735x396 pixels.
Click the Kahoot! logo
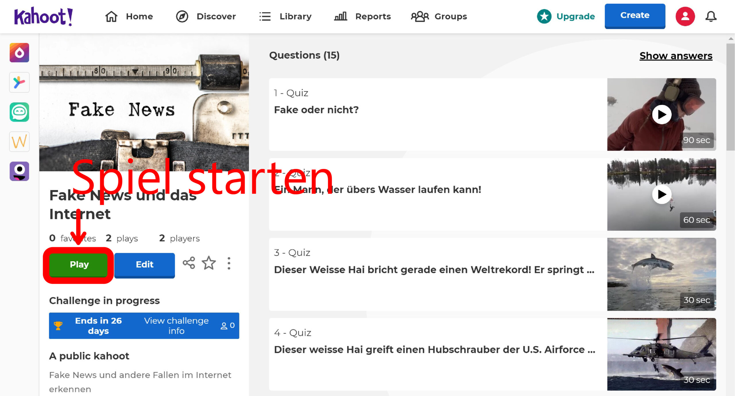43,16
